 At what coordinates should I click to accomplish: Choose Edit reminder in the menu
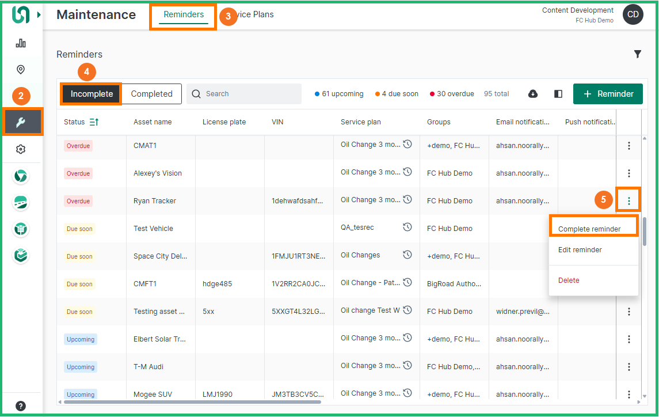click(580, 250)
